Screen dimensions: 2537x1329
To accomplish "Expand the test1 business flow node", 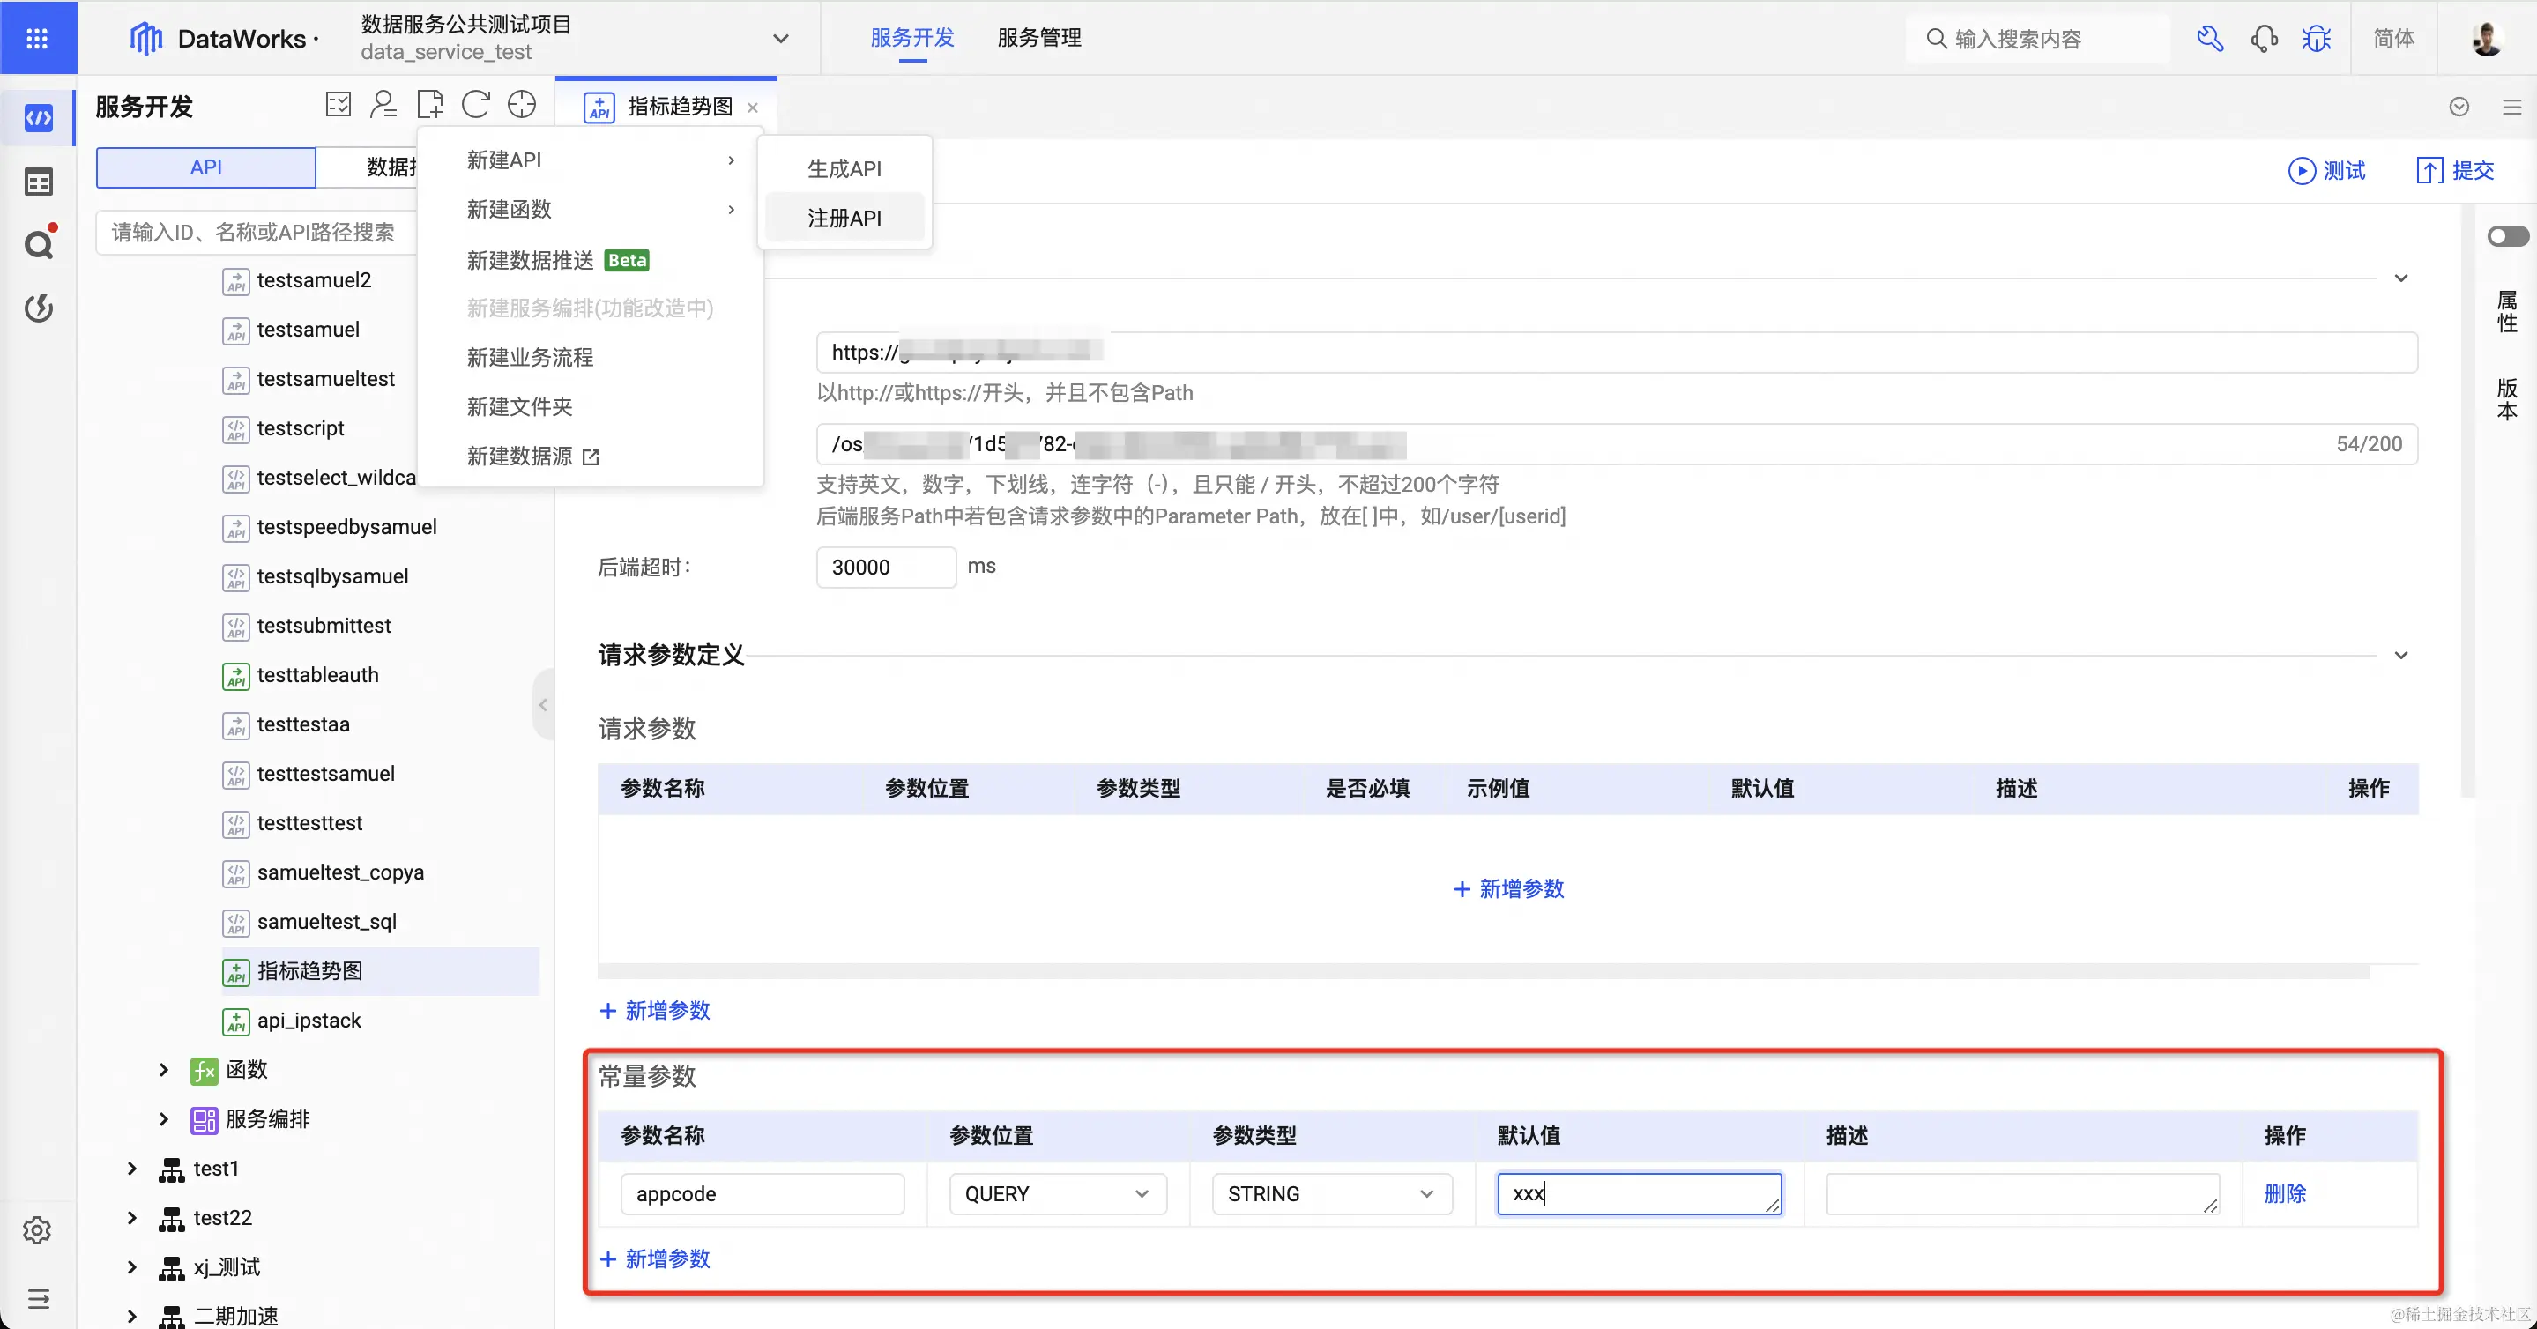I will click(x=132, y=1168).
